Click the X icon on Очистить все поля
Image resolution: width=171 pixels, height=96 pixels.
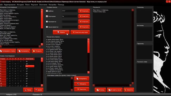point(74,32)
